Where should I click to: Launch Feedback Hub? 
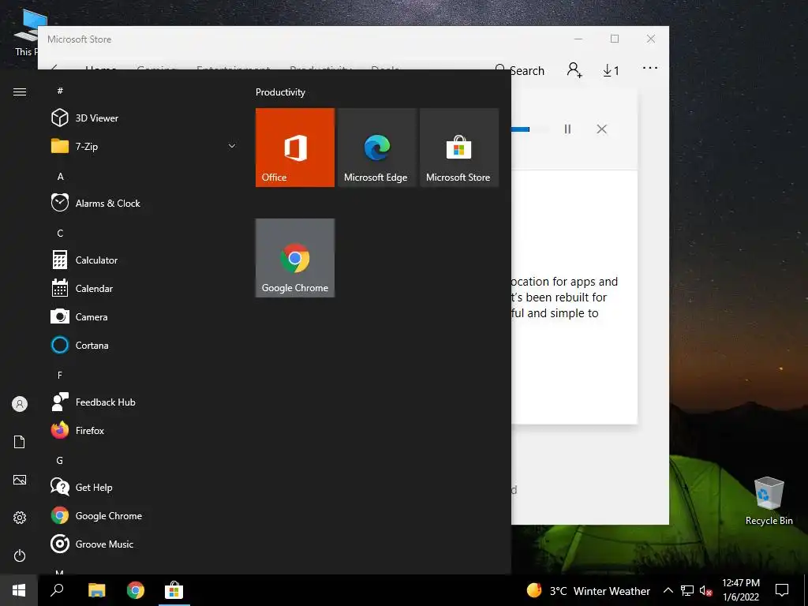point(142,402)
